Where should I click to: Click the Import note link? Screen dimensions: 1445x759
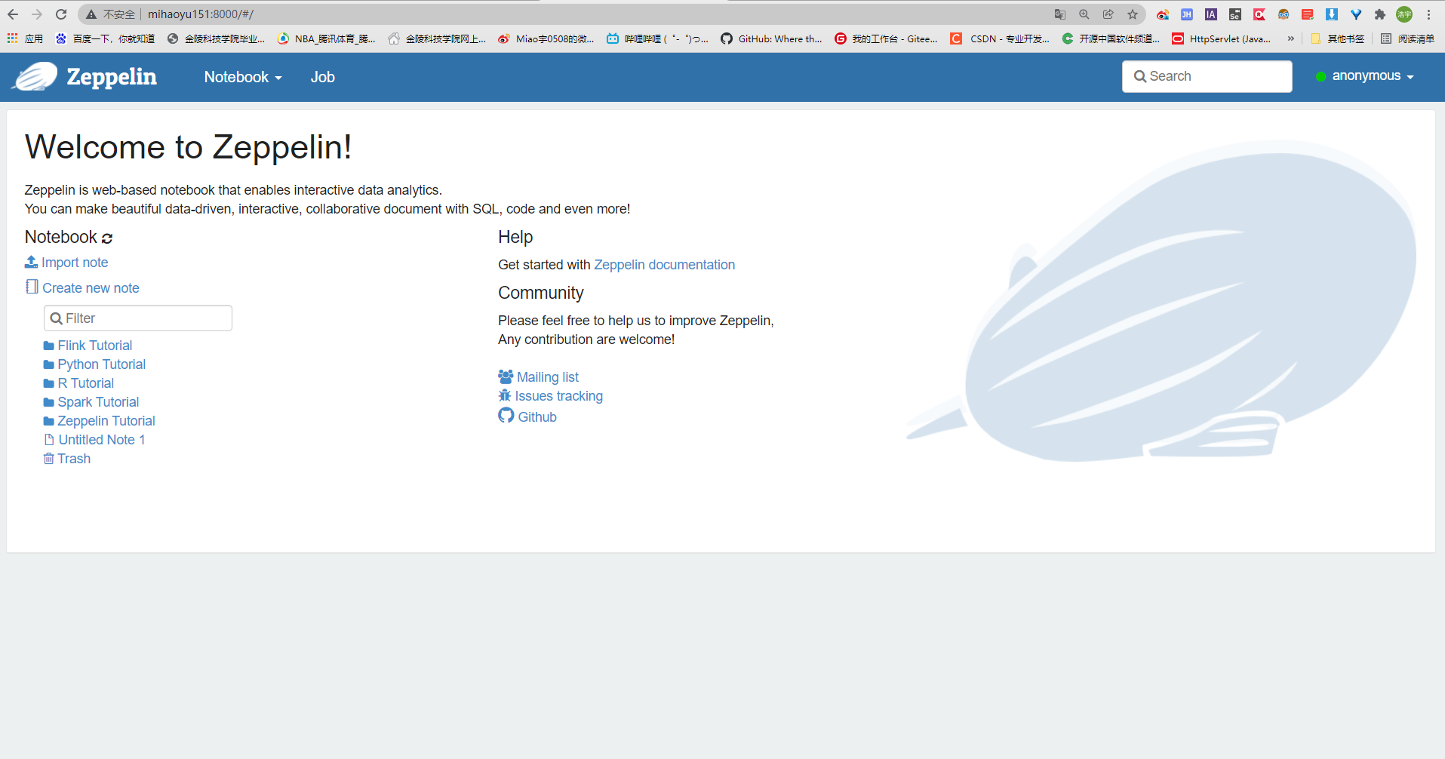click(75, 262)
